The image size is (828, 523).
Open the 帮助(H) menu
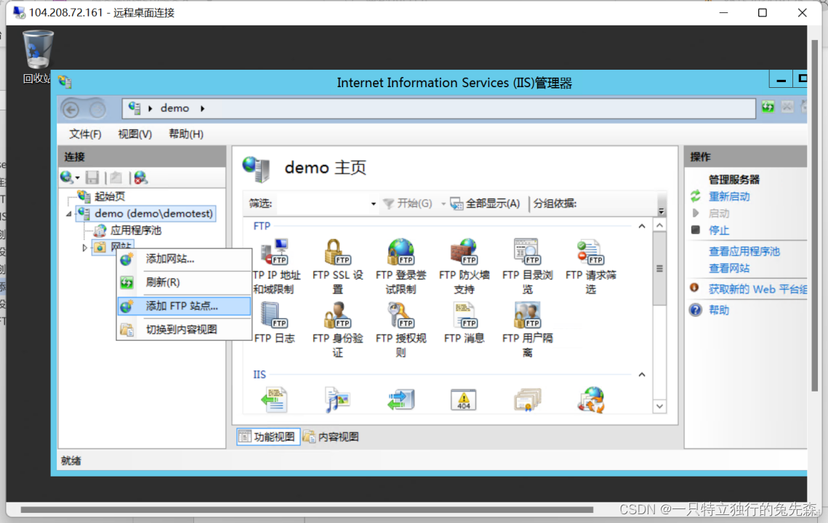tap(186, 134)
